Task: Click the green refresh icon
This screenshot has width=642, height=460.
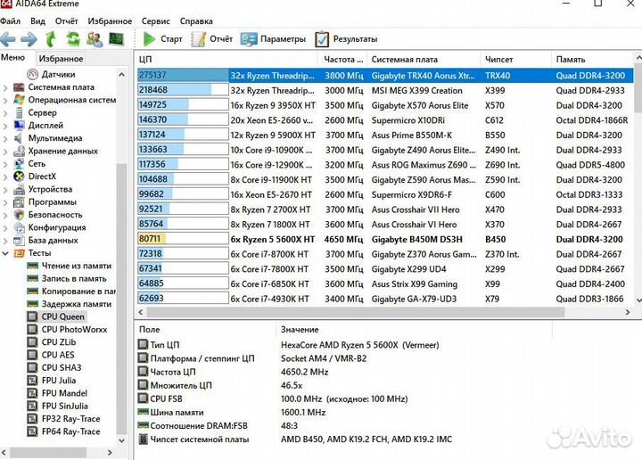Action: (72, 39)
